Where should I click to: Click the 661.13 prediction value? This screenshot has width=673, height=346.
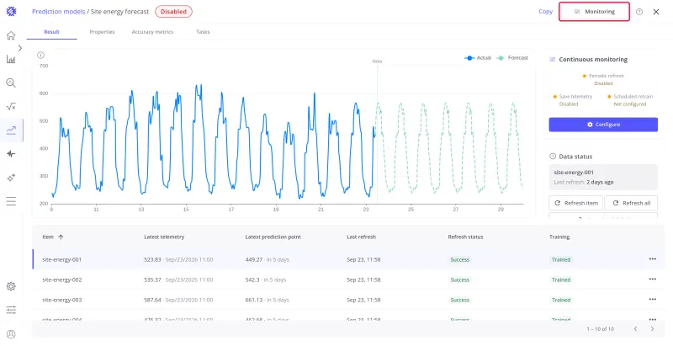click(254, 300)
